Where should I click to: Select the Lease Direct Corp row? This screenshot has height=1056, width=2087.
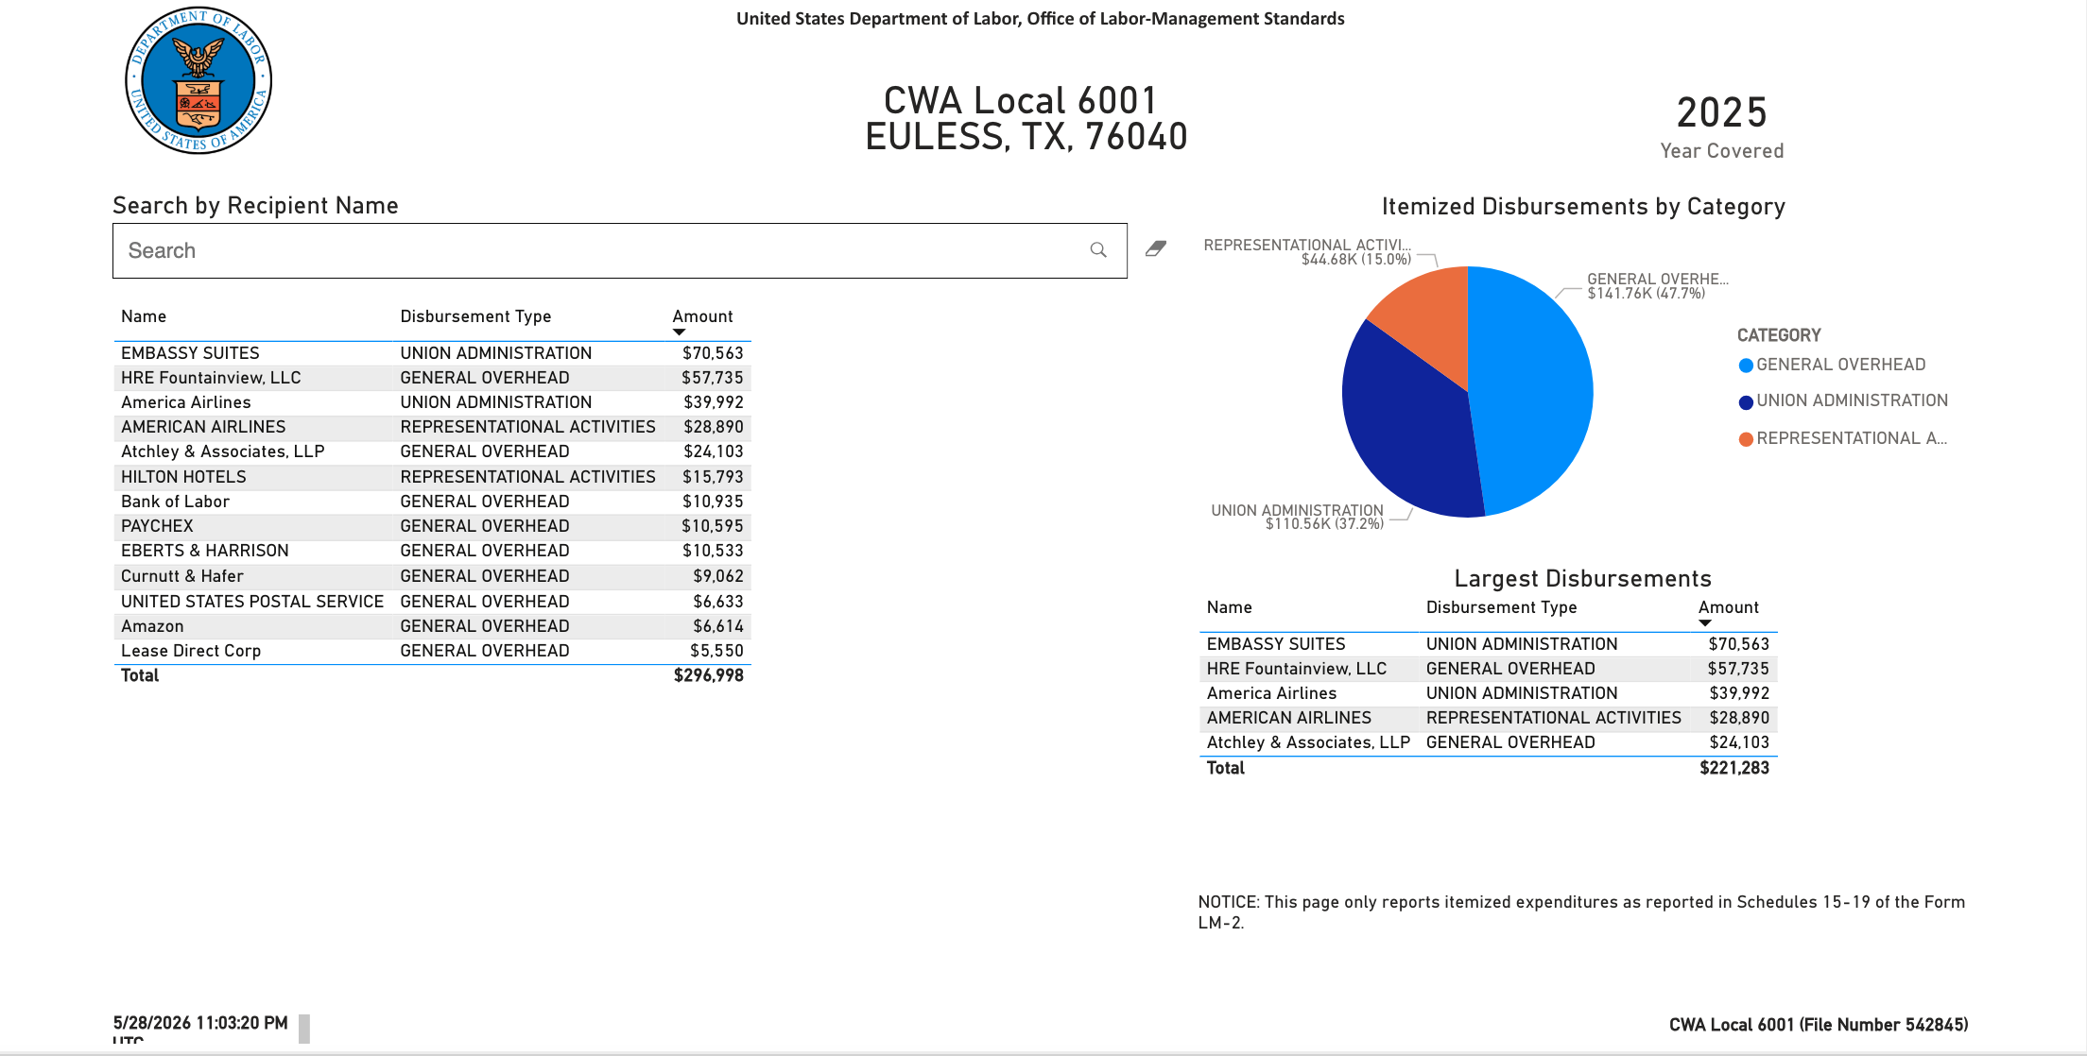[432, 651]
